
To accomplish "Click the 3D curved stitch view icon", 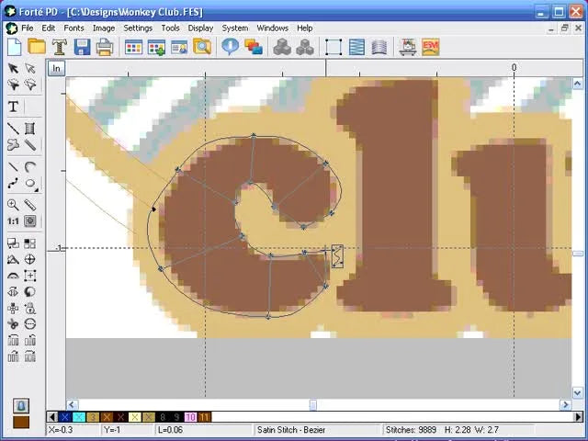I will click(379, 47).
